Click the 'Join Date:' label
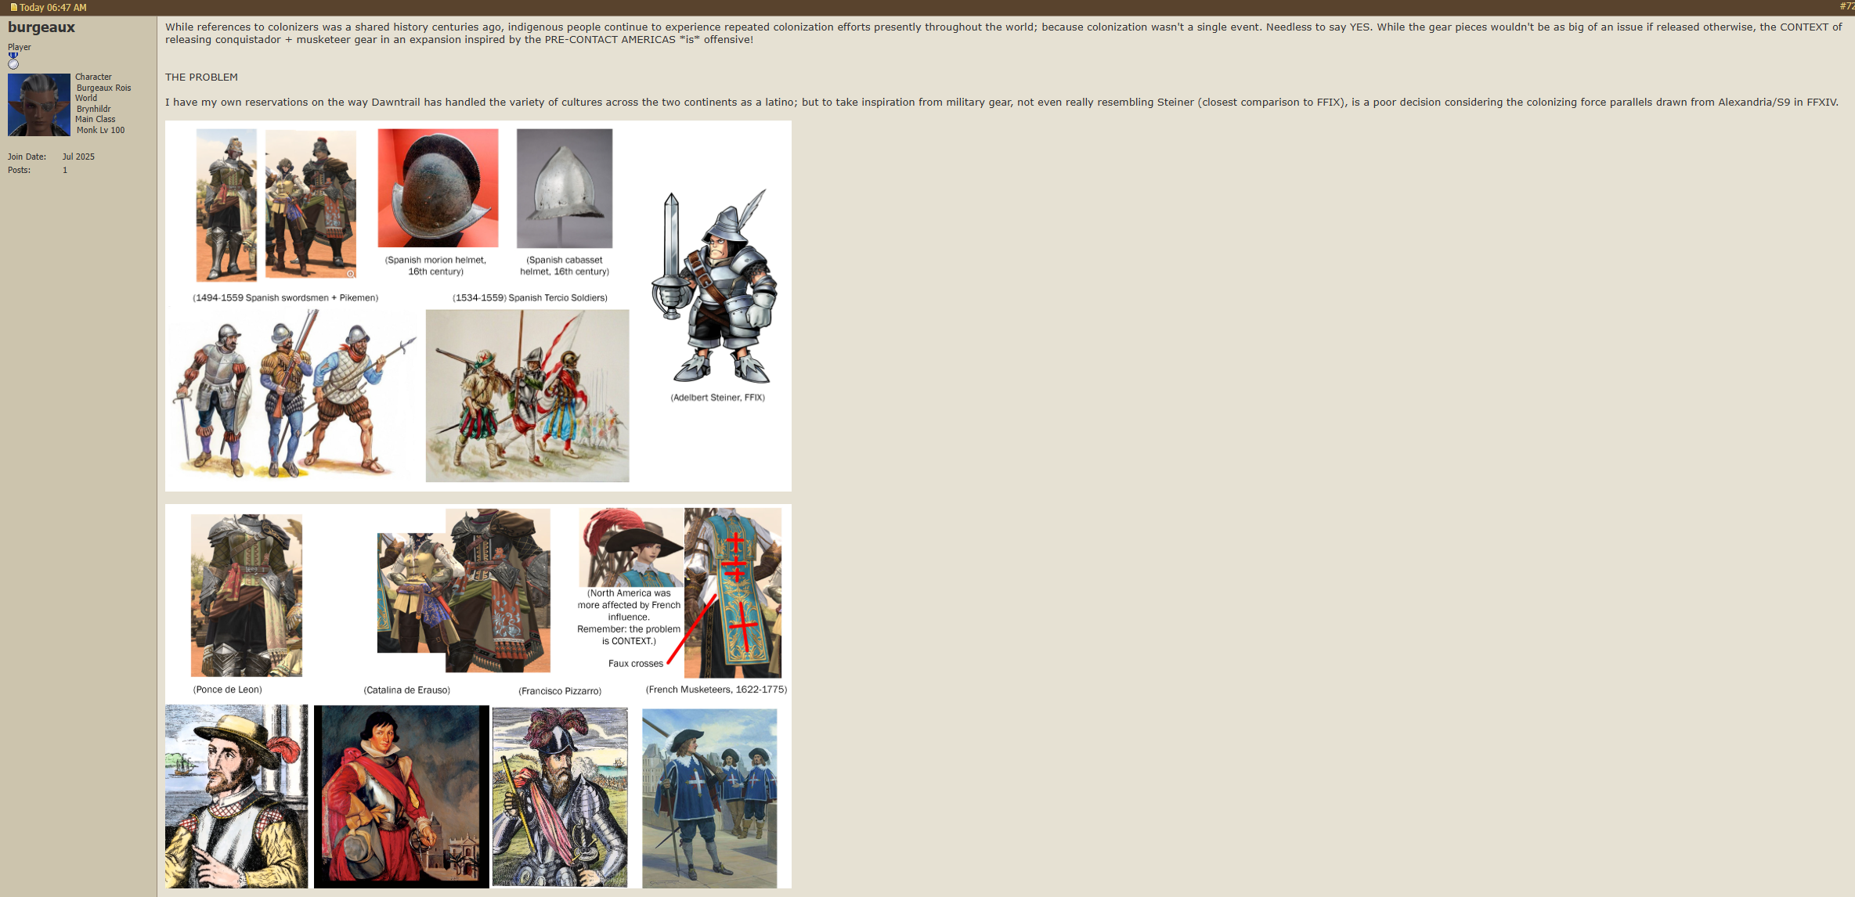Screen dimensions: 1855x897 click(x=27, y=157)
